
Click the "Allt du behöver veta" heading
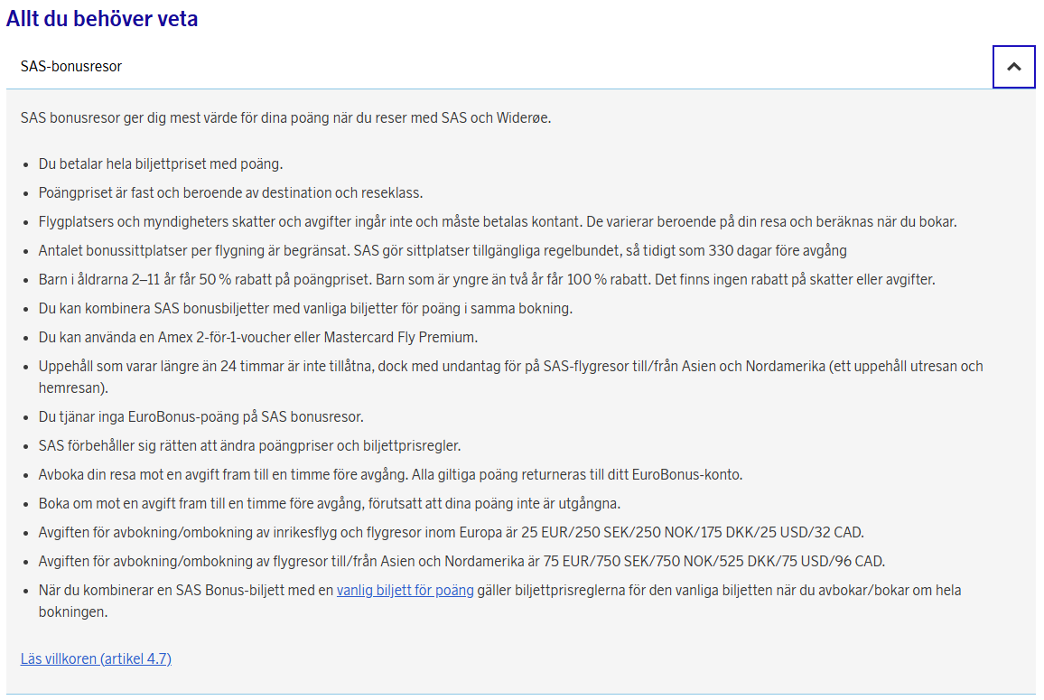click(x=102, y=19)
